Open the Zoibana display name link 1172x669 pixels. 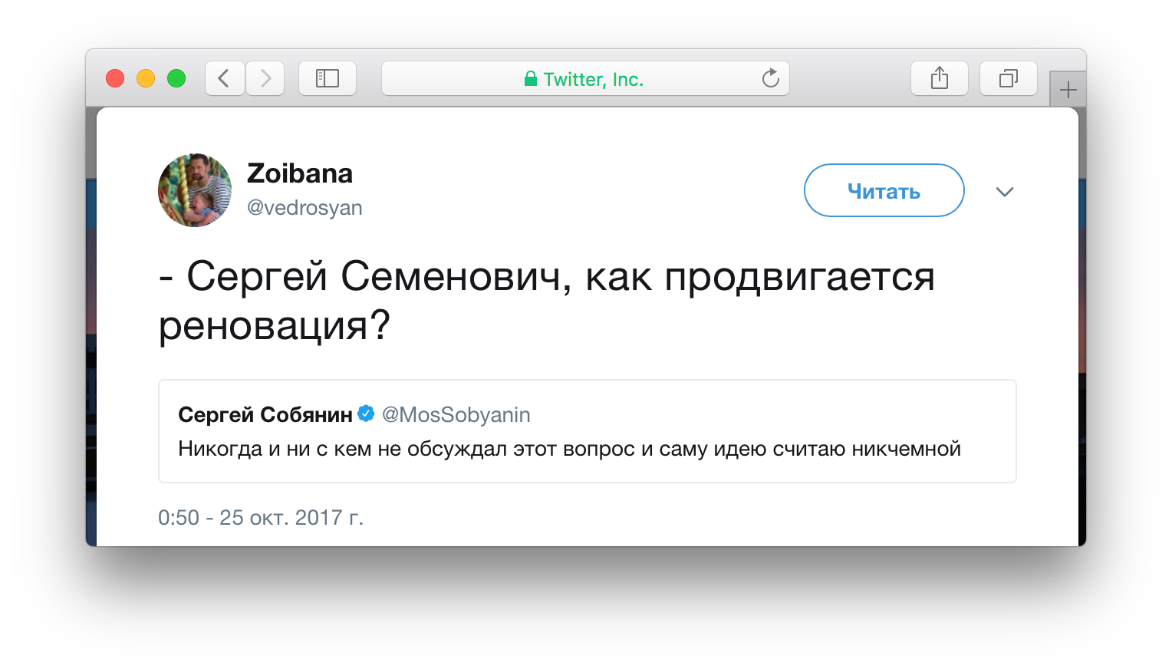click(300, 174)
